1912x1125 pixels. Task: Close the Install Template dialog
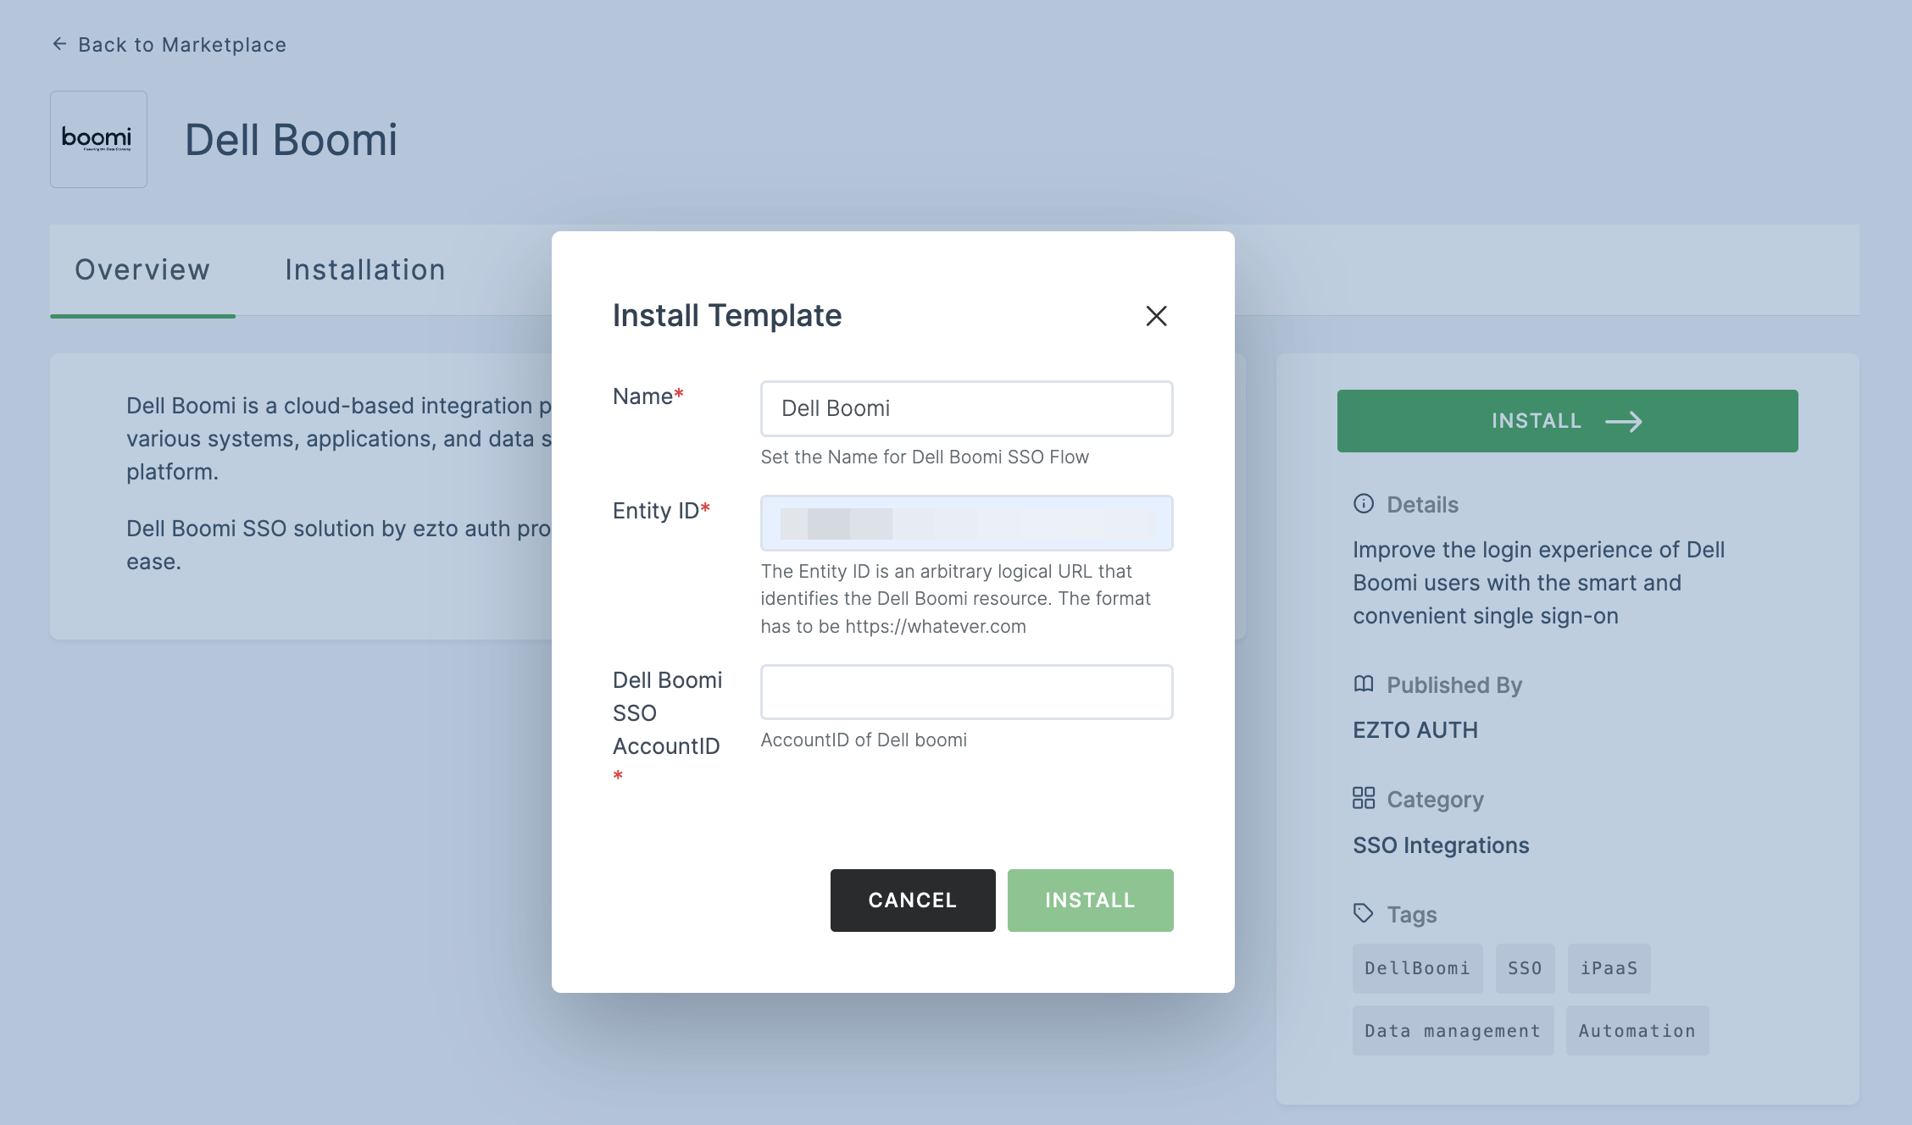[1156, 316]
